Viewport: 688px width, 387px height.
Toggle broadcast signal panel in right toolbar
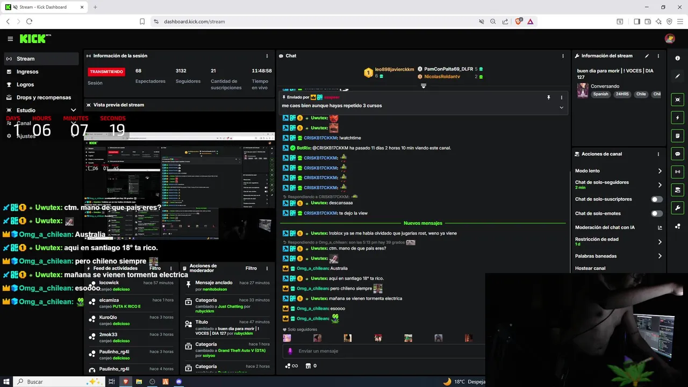pos(678,172)
